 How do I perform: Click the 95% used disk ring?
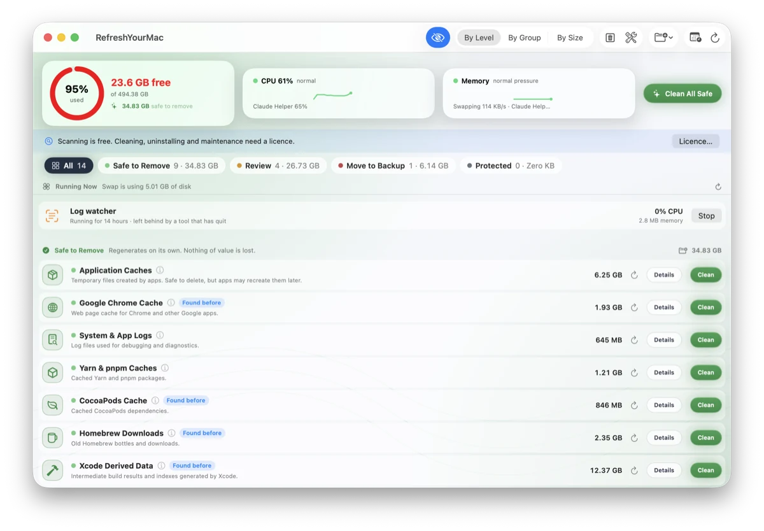click(x=77, y=93)
